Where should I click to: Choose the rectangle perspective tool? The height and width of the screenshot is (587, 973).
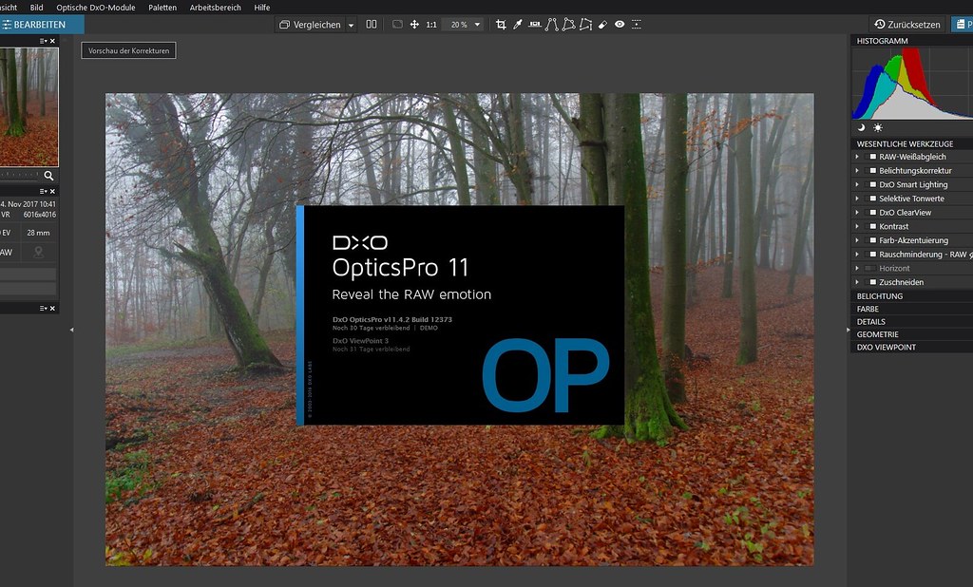(x=568, y=24)
